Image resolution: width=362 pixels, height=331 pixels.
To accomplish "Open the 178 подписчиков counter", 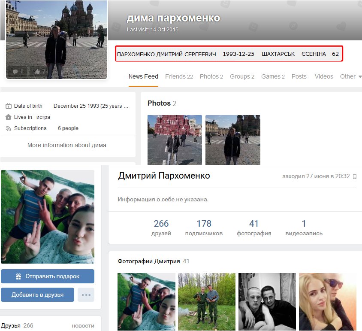I will pos(204,228).
